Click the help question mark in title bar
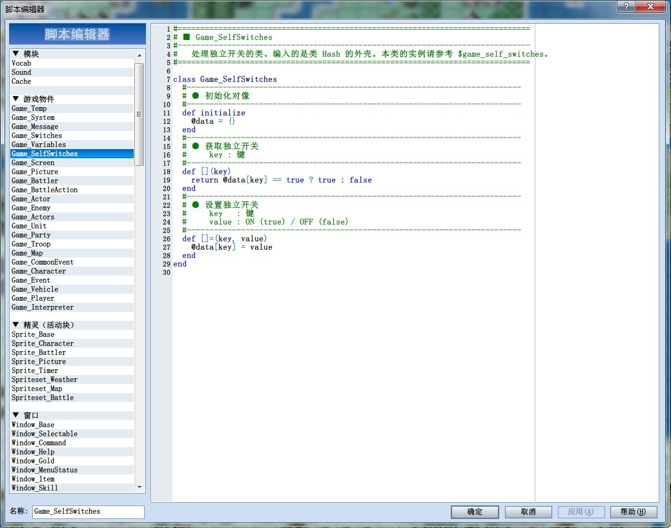The height and width of the screenshot is (528, 671). 626,6
